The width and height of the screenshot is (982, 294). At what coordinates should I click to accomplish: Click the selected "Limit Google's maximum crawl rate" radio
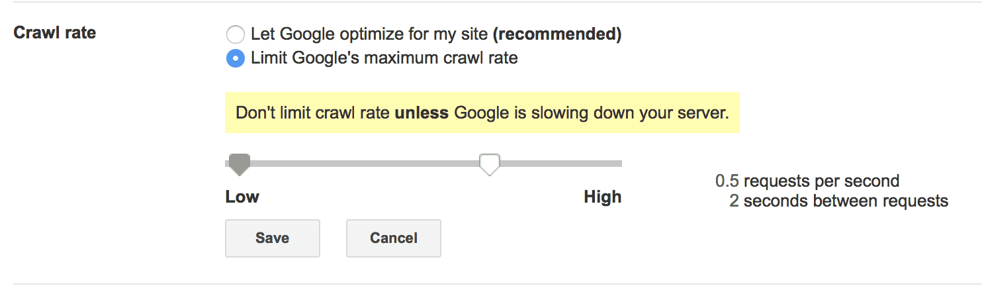(235, 58)
